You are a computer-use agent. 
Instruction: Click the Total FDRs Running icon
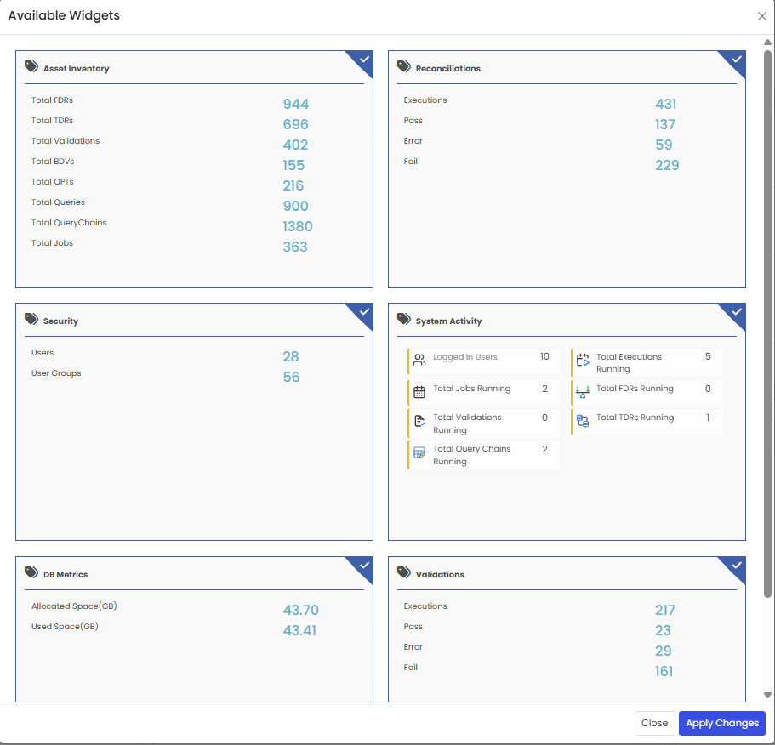click(x=583, y=392)
